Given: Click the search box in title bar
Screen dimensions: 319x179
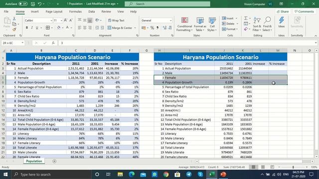Looking at the screenshot, I should 167,4.
